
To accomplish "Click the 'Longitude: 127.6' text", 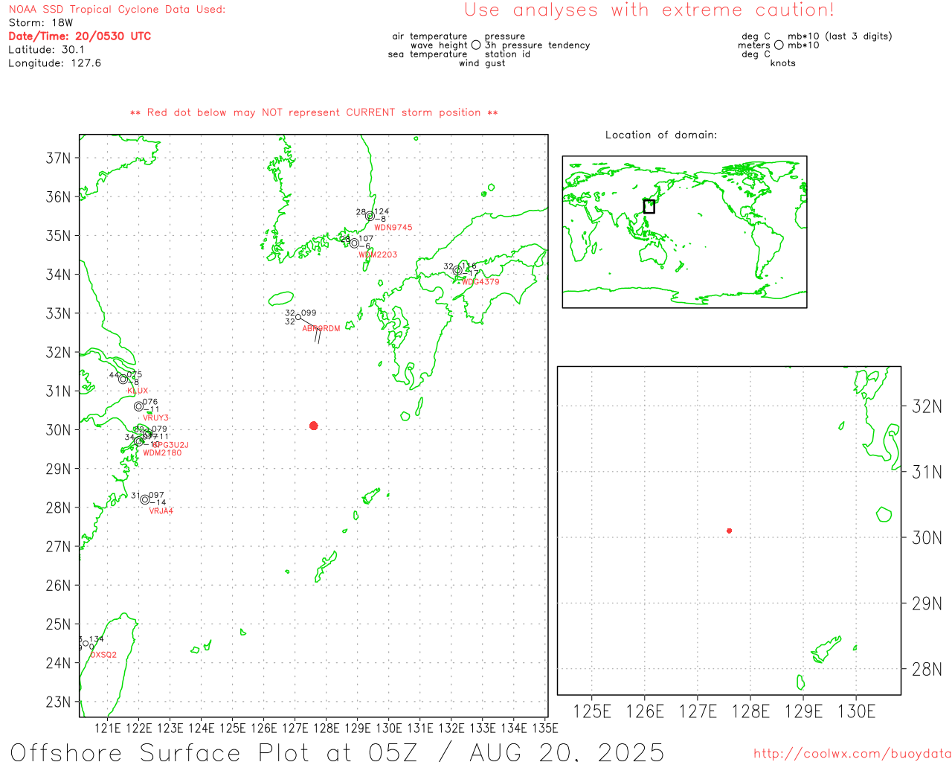I will [54, 63].
